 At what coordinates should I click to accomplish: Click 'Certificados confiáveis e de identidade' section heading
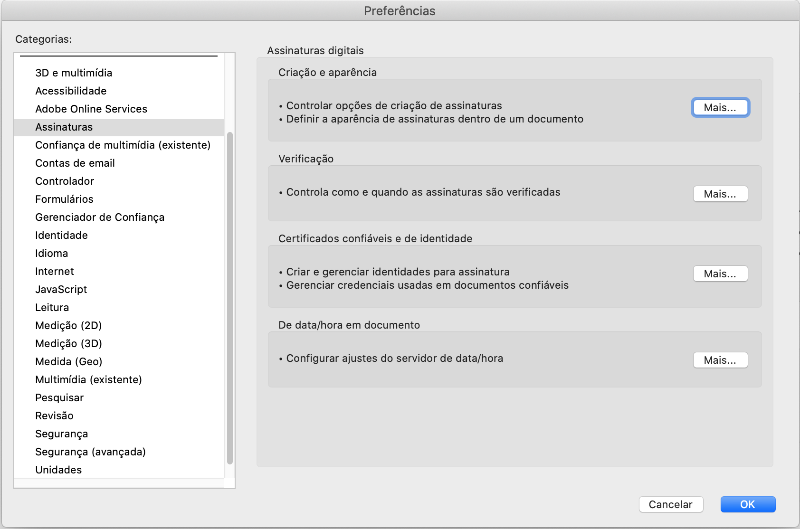[x=375, y=238]
